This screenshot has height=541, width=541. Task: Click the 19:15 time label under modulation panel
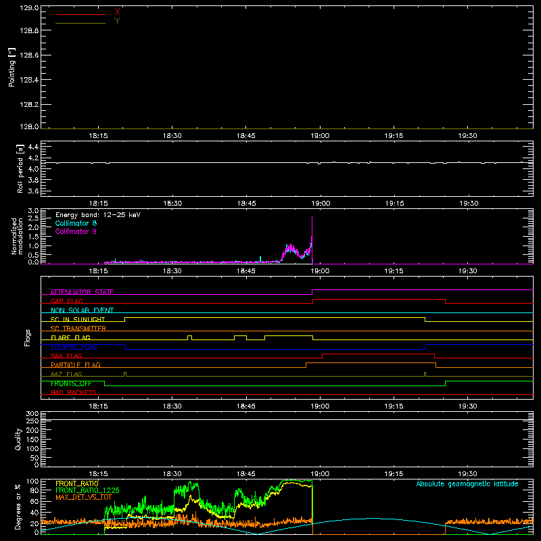pos(394,271)
